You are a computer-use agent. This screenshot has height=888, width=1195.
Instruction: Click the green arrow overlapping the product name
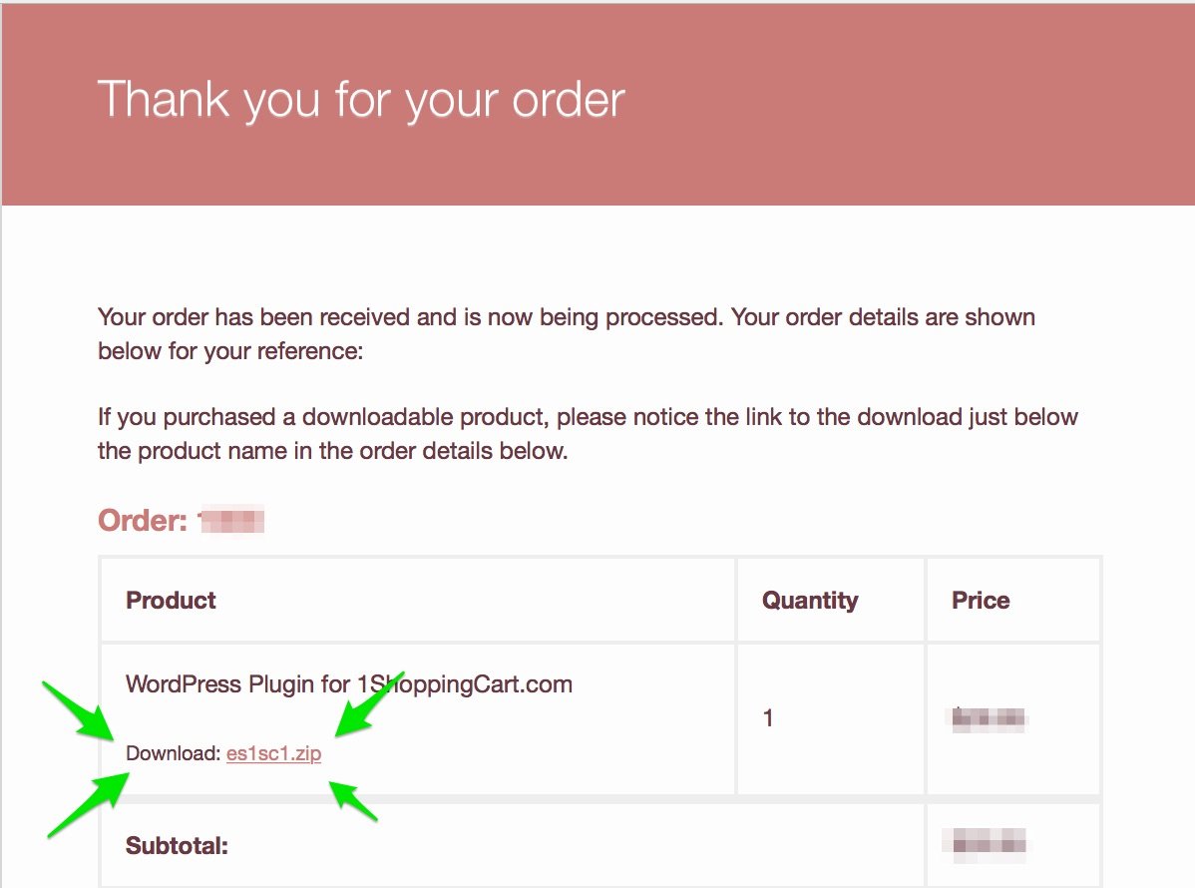[370, 703]
